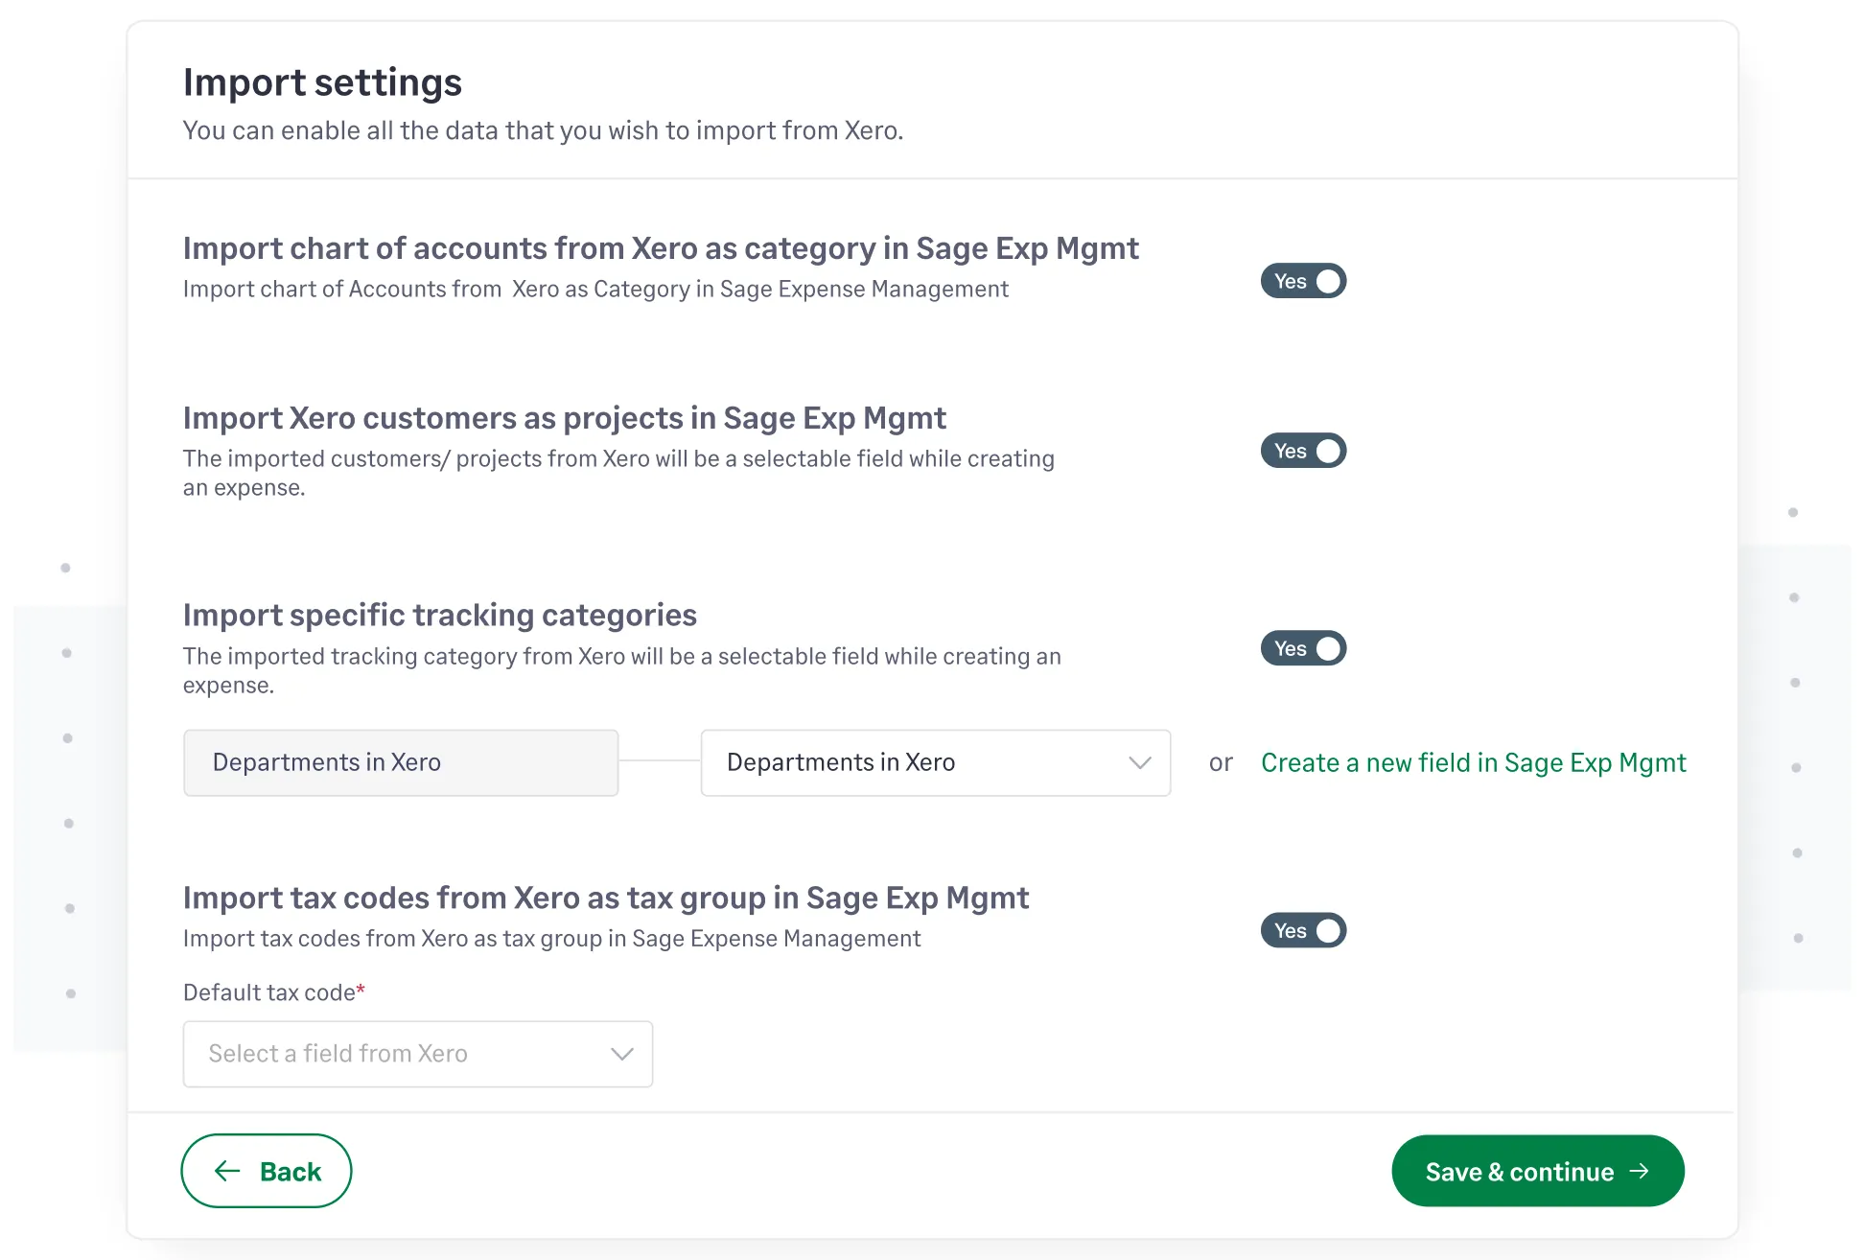Open the Default tax code selector

tap(417, 1054)
